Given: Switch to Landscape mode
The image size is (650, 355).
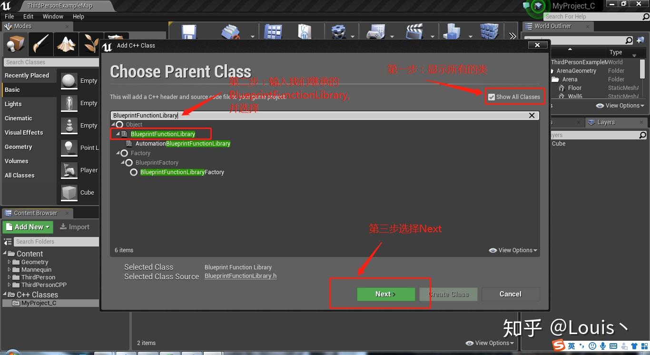Looking at the screenshot, I should [x=66, y=44].
